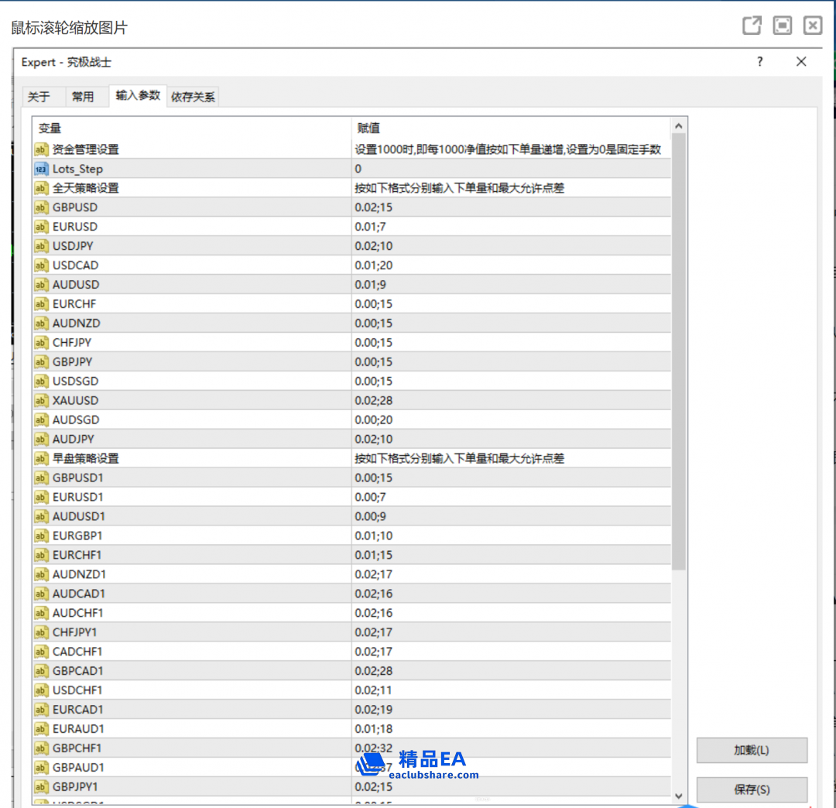This screenshot has width=836, height=808.
Task: Click the ab icon for XAUUSD
Action: pos(40,400)
